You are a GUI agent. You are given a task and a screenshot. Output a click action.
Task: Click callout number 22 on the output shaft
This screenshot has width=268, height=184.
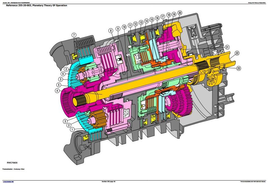237,53
